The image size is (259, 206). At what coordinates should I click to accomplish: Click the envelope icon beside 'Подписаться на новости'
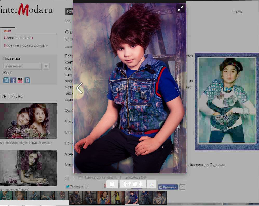[x=80, y=178]
